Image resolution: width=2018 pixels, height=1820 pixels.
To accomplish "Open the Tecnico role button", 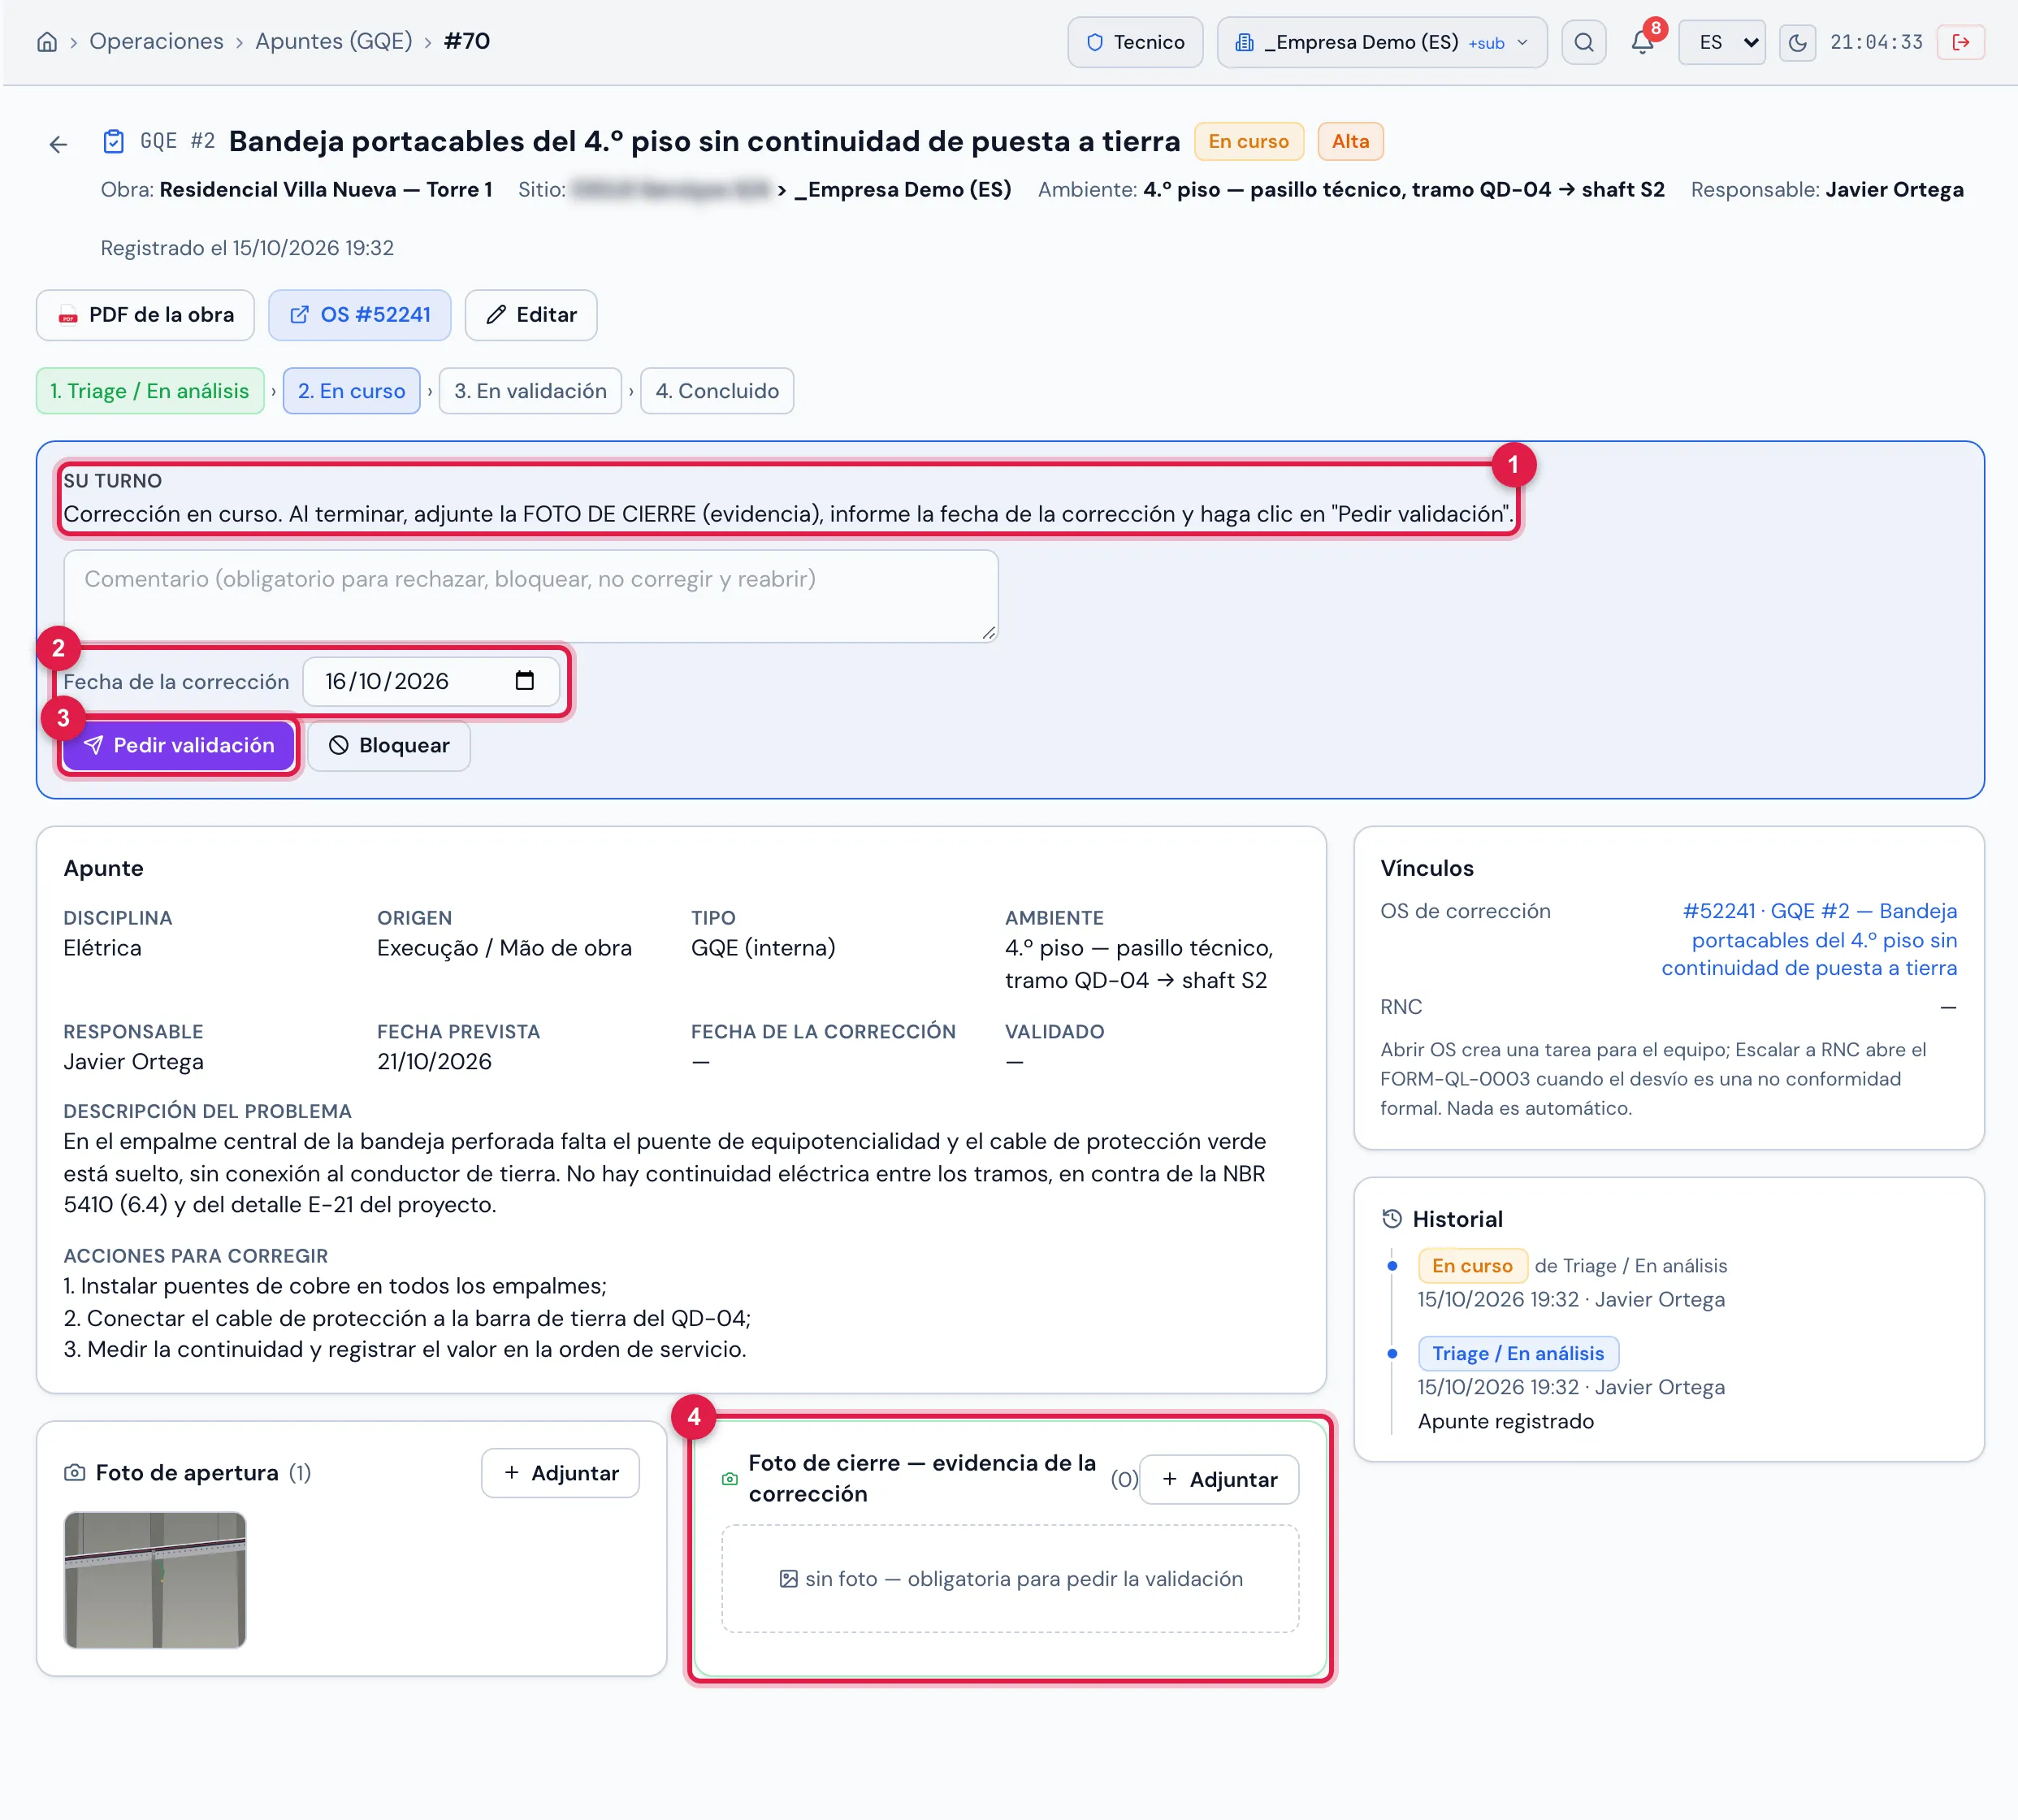I will click(1135, 42).
